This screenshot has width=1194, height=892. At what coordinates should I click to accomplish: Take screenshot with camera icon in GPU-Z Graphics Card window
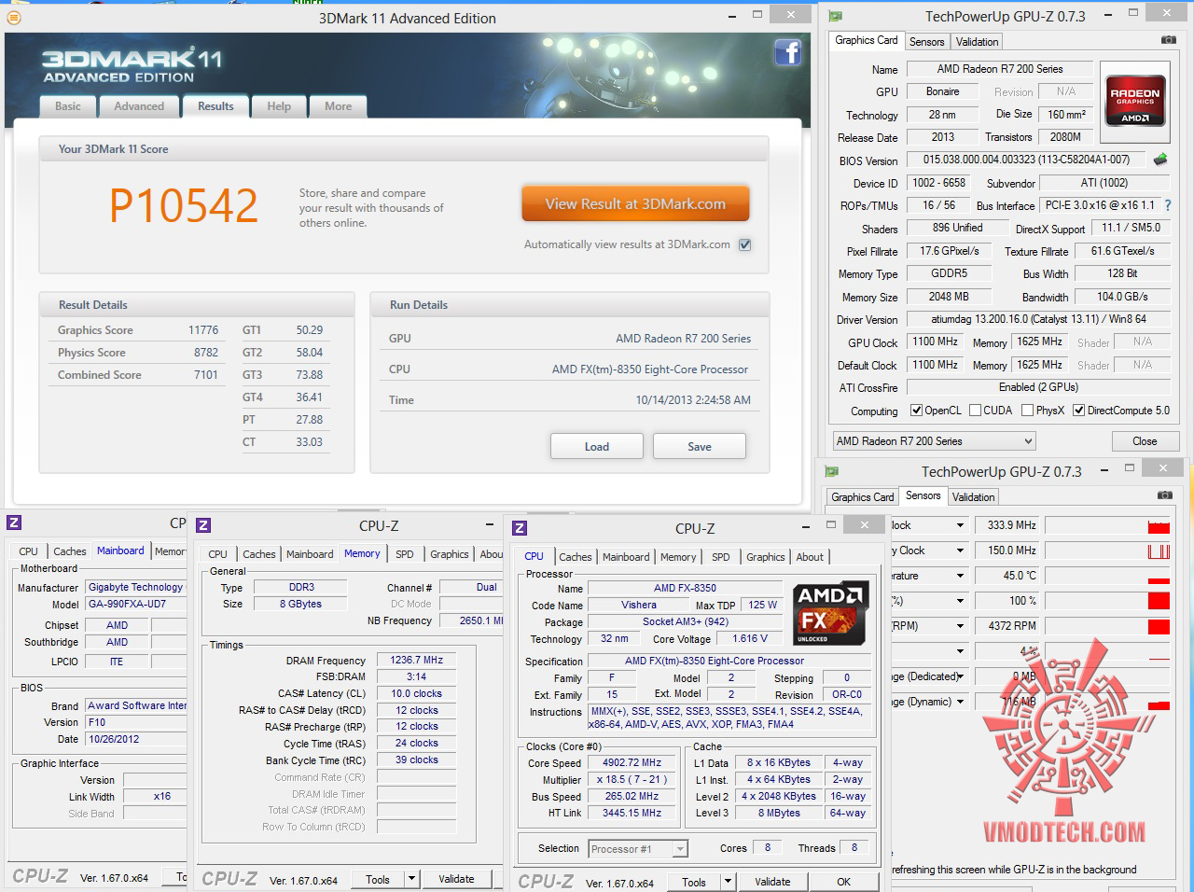1168,40
